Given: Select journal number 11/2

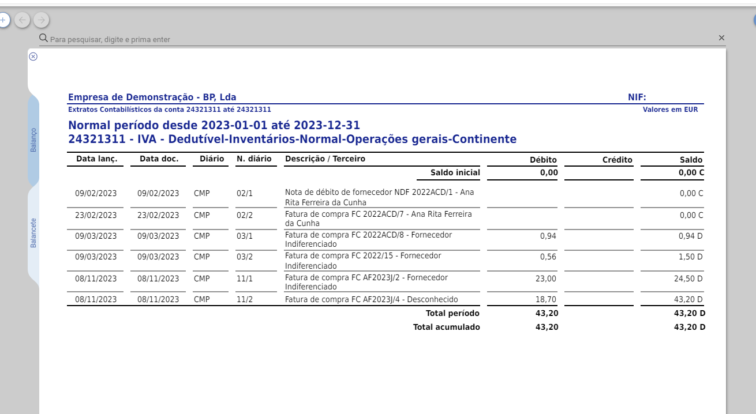Looking at the screenshot, I should click(x=245, y=299).
